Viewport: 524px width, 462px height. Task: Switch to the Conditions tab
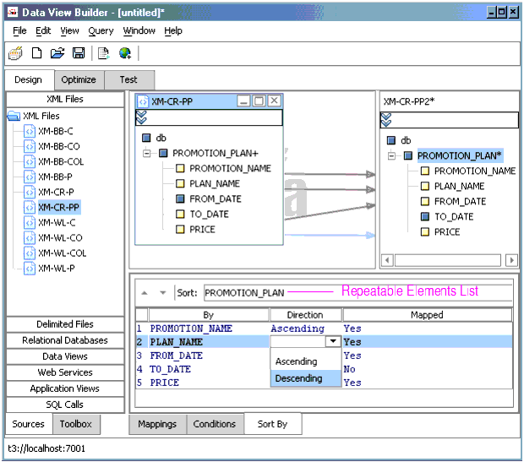215,424
